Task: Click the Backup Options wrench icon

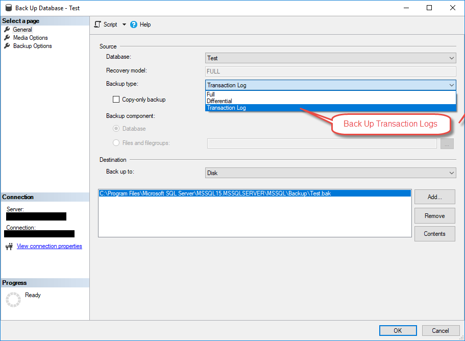Action: coord(7,46)
